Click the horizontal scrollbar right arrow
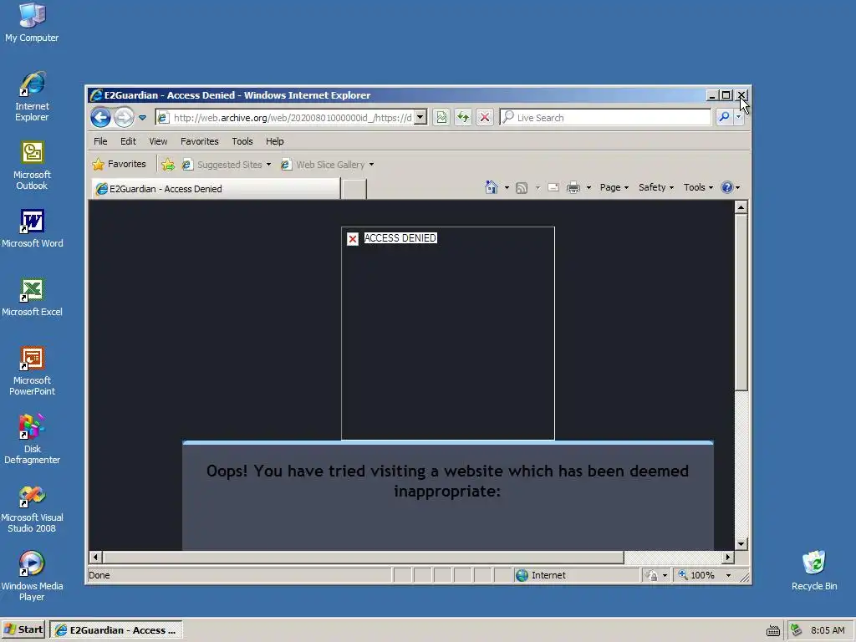Image resolution: width=856 pixels, height=642 pixels. [x=728, y=557]
